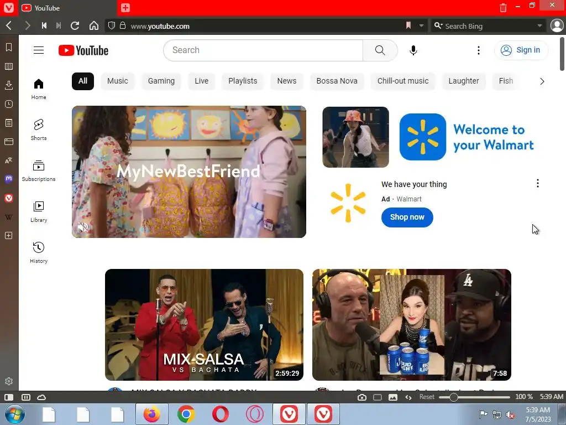Open Mastodon web panel
The width and height of the screenshot is (566, 425).
tap(9, 179)
